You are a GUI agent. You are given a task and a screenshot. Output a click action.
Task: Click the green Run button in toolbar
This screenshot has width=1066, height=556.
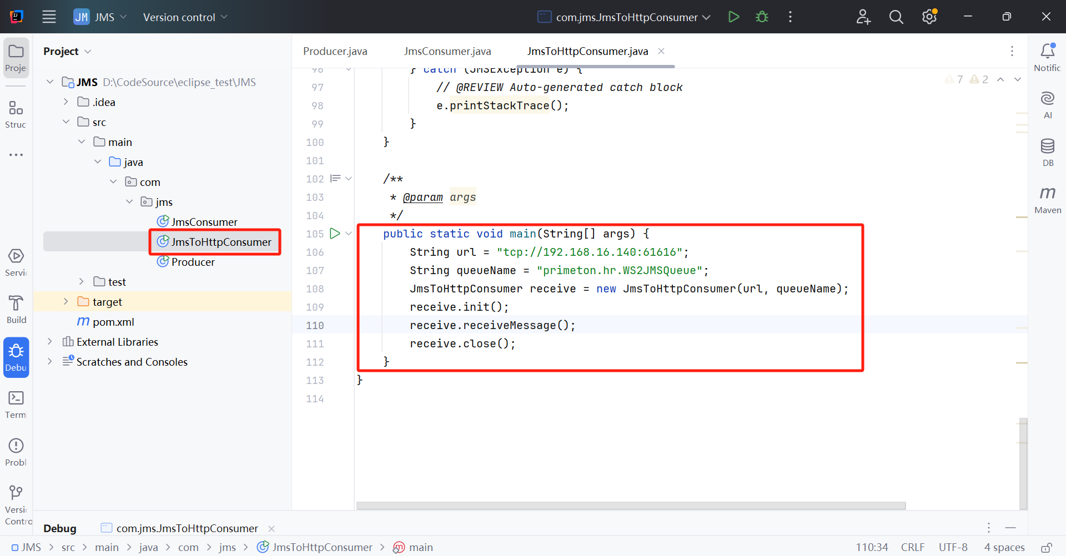733,17
